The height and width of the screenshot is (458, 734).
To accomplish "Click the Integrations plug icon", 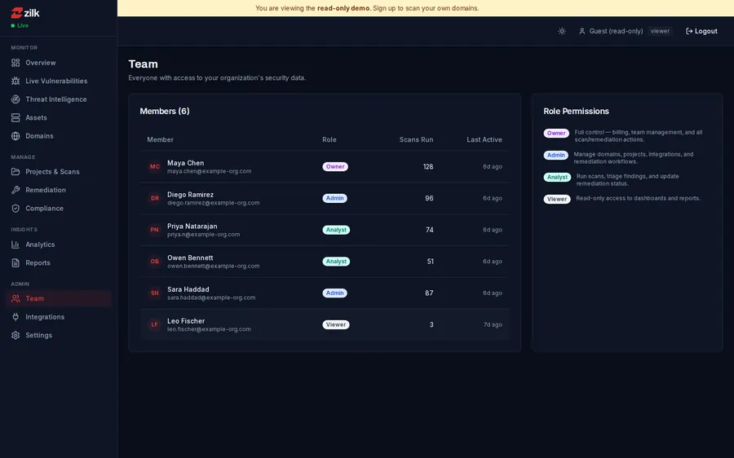I will (15, 317).
